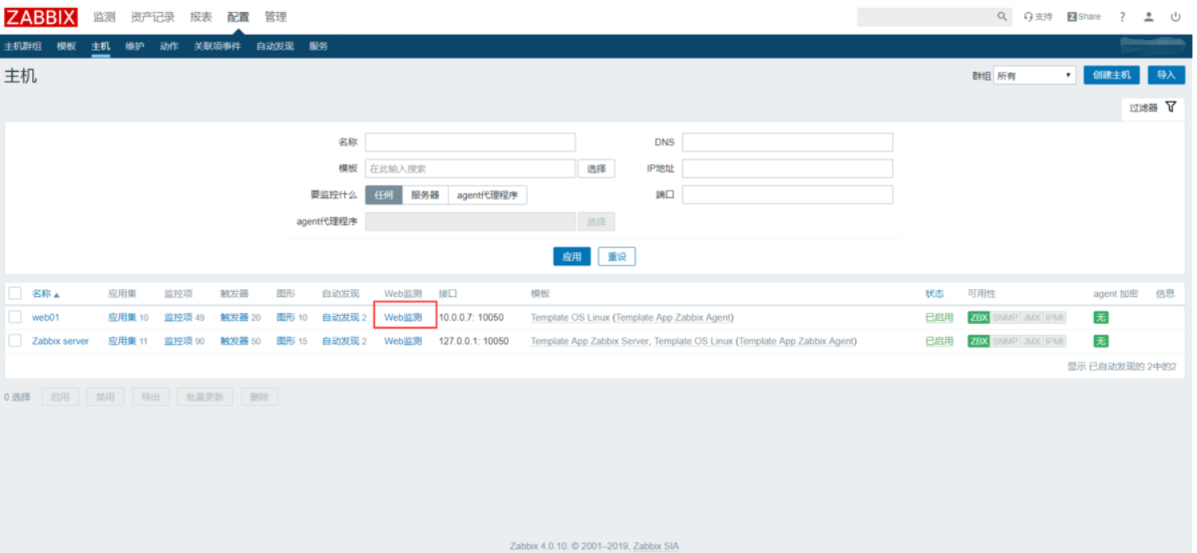
Task: Open 监控项 for web01
Action: tap(178, 318)
